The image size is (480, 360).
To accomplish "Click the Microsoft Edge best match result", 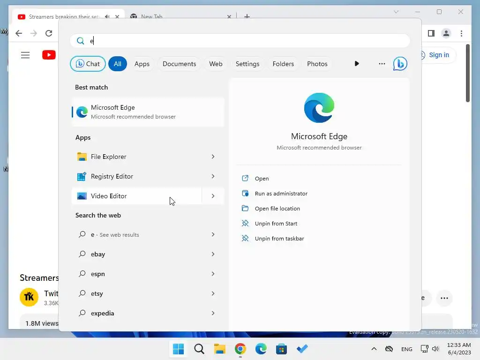I will coord(148,112).
